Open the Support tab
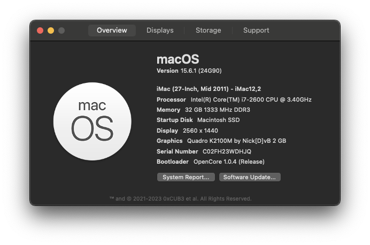Viewport: 370px width, 245px height. [x=256, y=30]
